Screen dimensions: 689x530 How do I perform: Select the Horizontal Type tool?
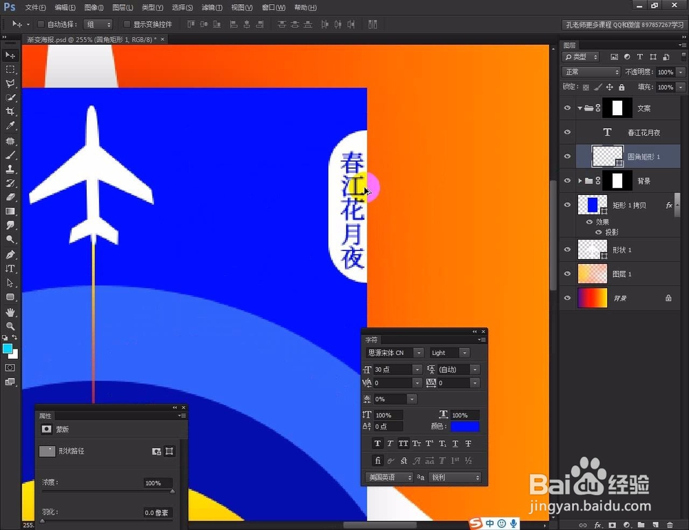tap(9, 268)
